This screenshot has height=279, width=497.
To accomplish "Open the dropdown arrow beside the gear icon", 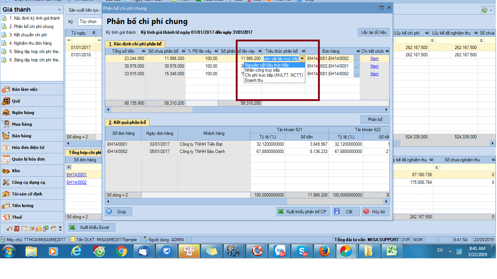I will pyautogui.click(x=491, y=11).
